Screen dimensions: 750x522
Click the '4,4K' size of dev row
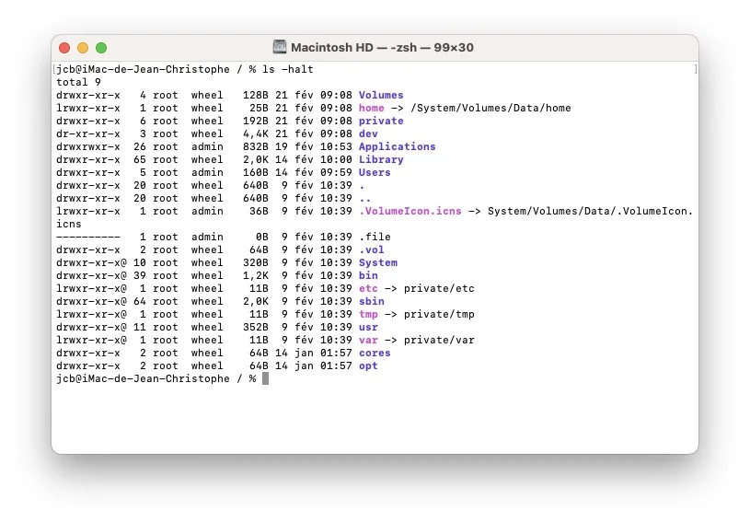pyautogui.click(x=256, y=134)
